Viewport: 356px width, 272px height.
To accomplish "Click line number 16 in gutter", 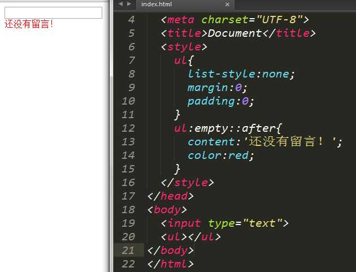I will tap(128, 183).
